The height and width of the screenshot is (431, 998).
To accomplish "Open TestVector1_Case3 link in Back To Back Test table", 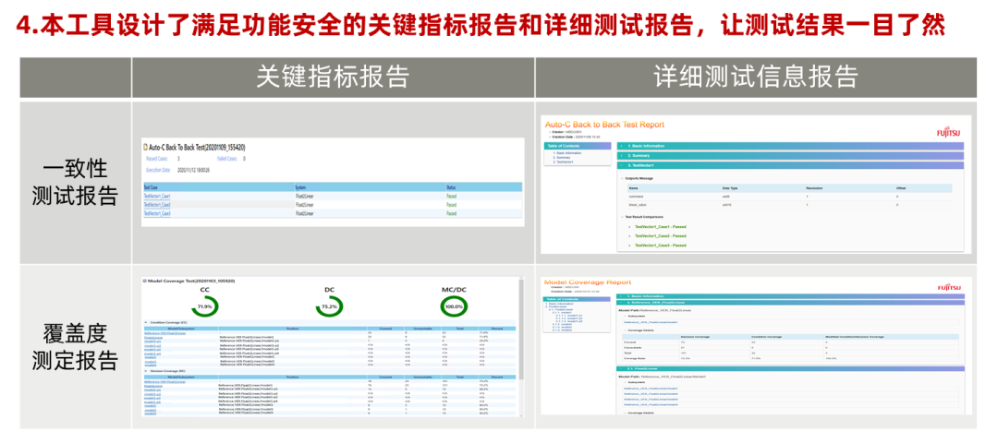I will pyautogui.click(x=157, y=213).
